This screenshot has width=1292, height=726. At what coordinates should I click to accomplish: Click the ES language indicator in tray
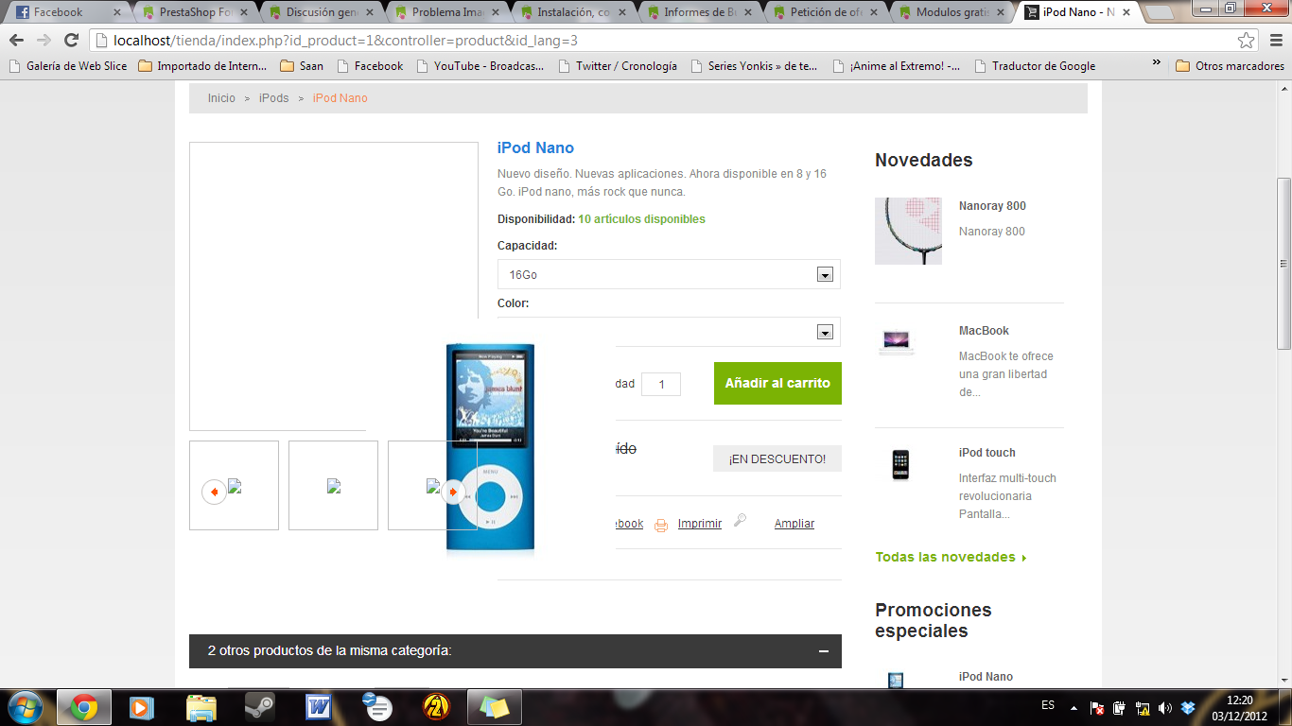[x=1048, y=705]
